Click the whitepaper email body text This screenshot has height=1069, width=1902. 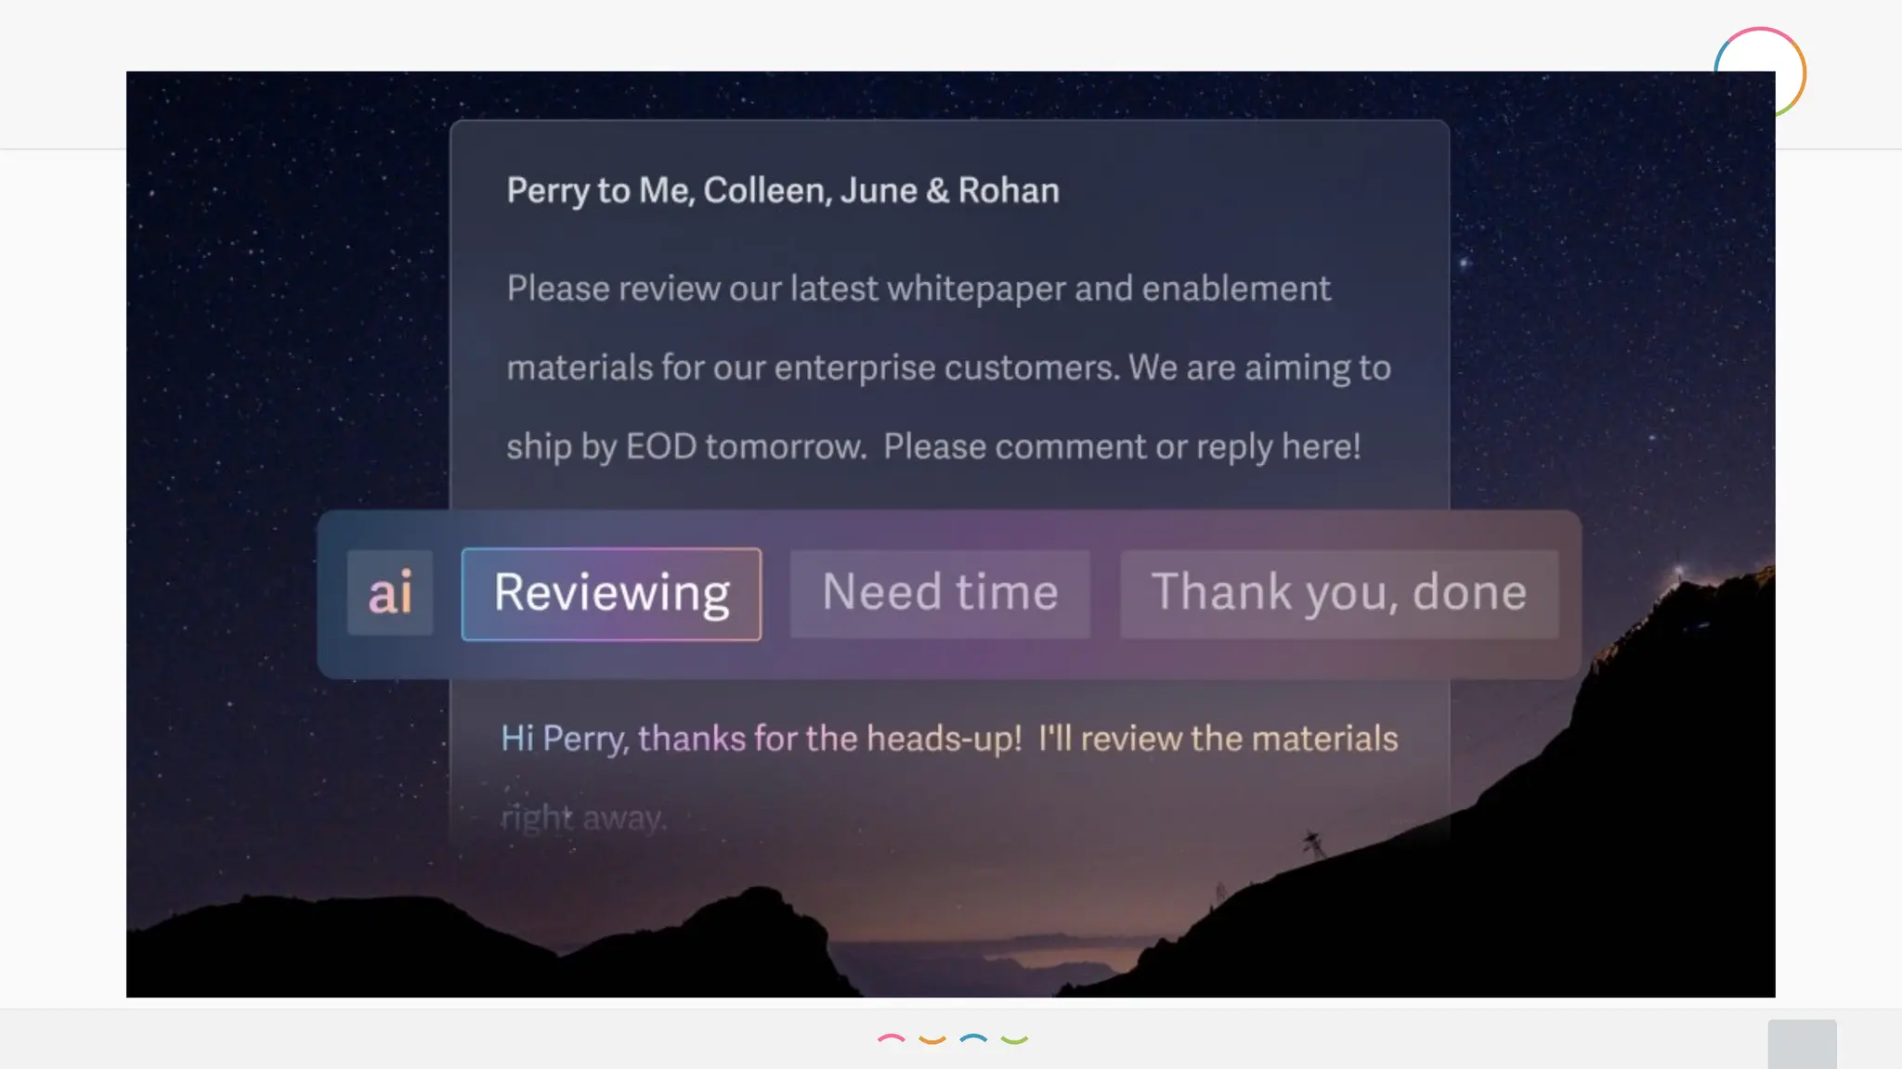coord(918,289)
